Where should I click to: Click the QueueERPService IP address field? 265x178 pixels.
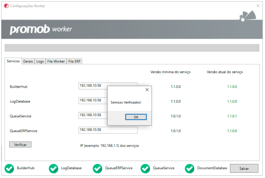point(108,130)
